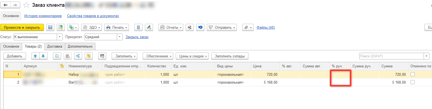Open the paperclip attachments dropdown

pyautogui.click(x=248, y=27)
